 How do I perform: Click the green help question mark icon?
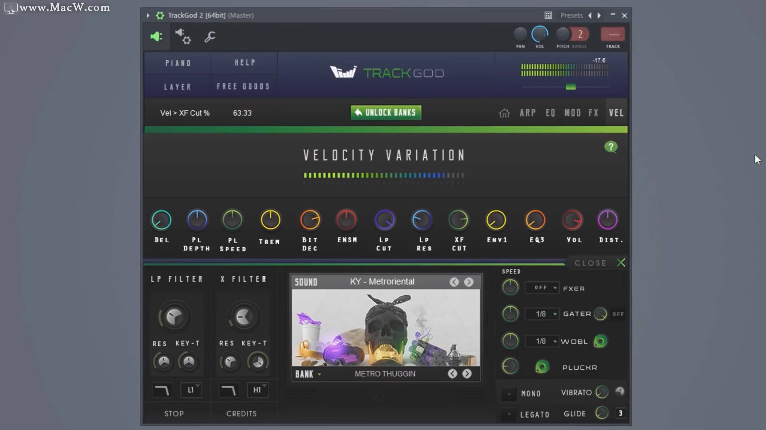[611, 147]
